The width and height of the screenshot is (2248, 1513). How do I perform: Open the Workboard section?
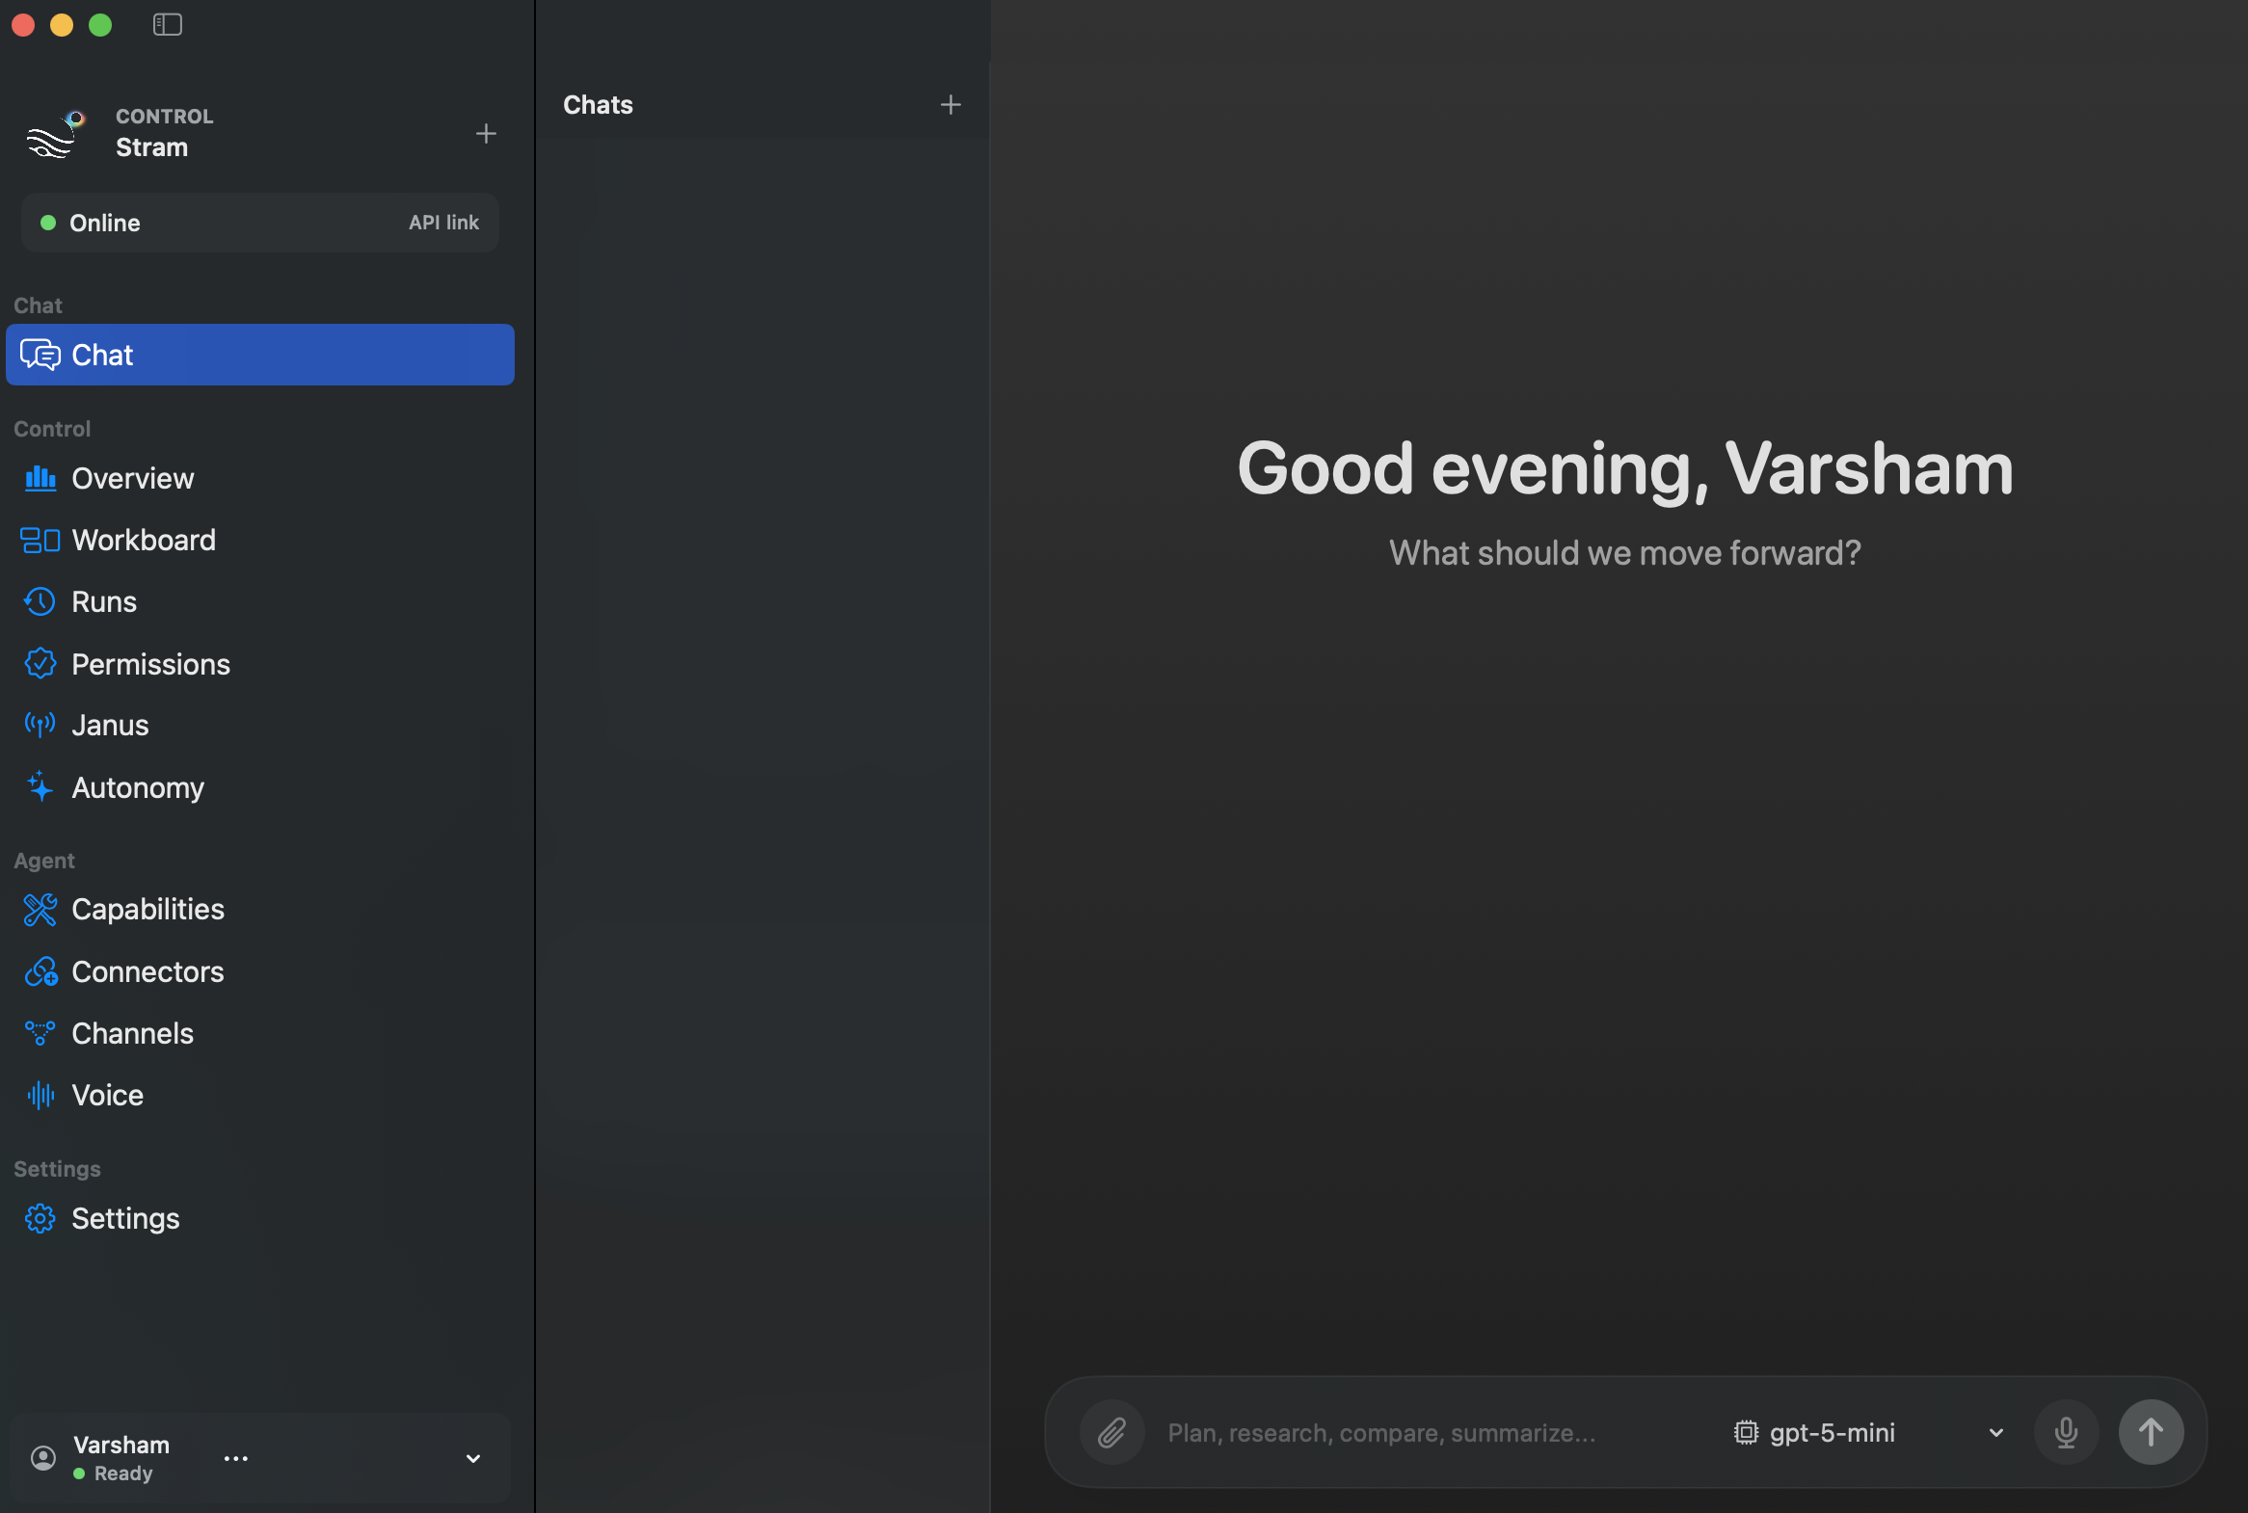pos(259,541)
